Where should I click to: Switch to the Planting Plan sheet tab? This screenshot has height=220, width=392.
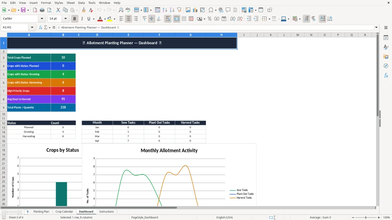click(x=41, y=212)
